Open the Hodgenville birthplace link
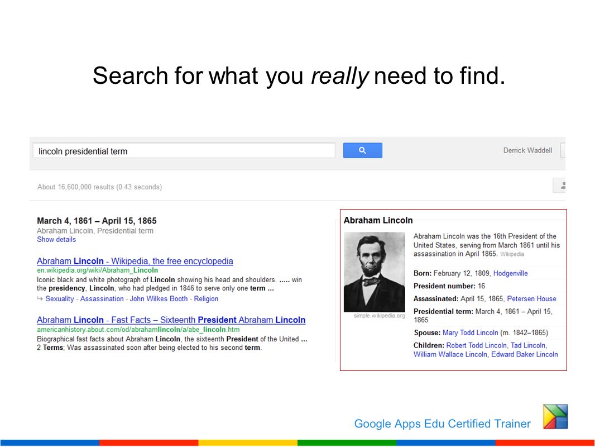This screenshot has width=595, height=447. 510,273
